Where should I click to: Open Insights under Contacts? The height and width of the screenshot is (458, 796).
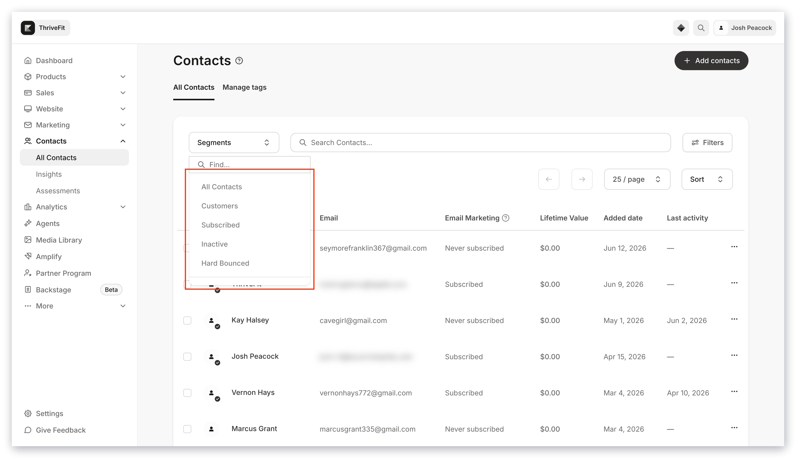click(x=49, y=174)
